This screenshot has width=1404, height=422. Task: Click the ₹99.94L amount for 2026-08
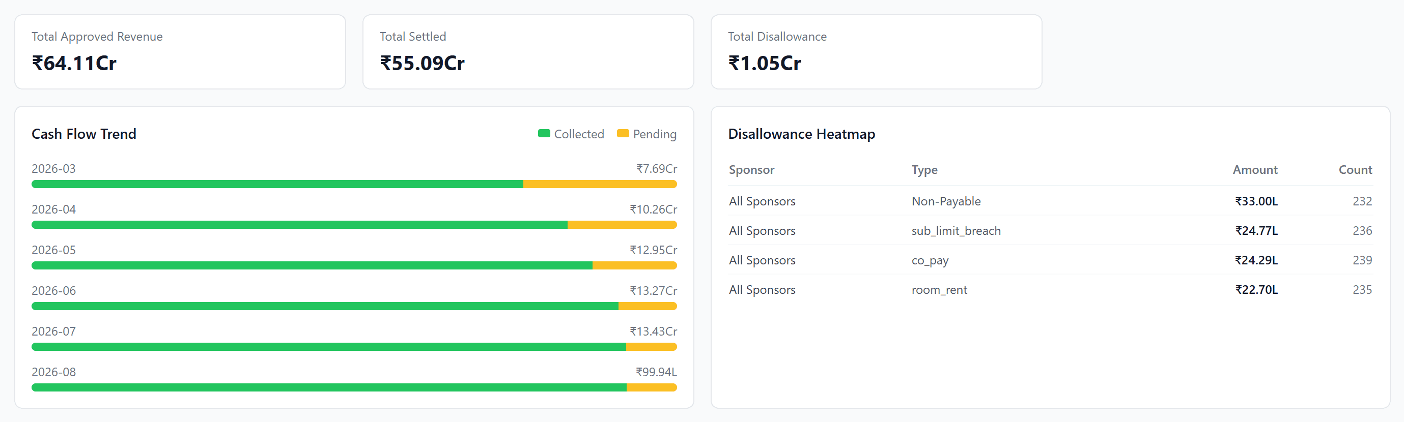[x=656, y=372]
